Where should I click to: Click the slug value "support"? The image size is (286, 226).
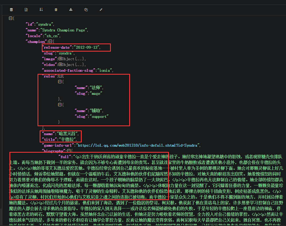99,117
